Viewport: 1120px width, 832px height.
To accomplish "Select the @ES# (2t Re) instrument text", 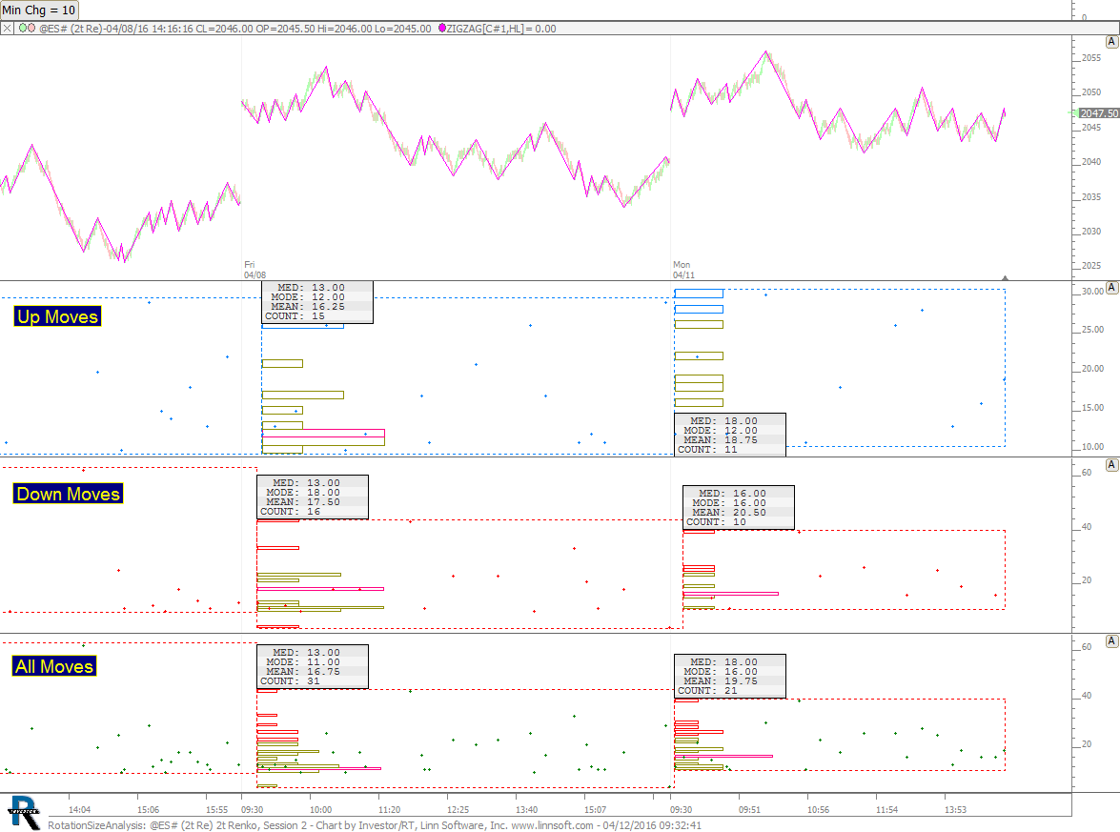I will [70, 29].
